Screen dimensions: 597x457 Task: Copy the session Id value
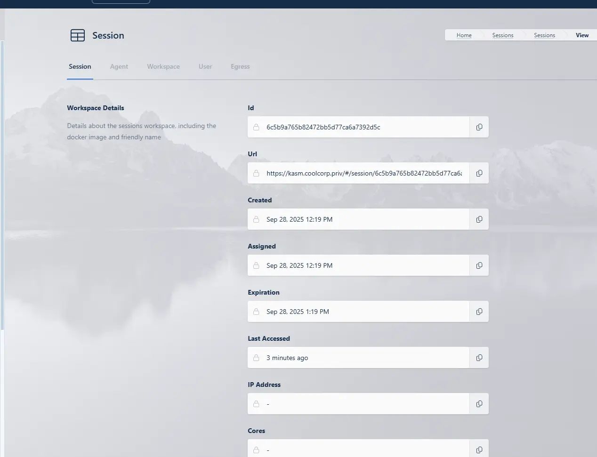tap(479, 127)
